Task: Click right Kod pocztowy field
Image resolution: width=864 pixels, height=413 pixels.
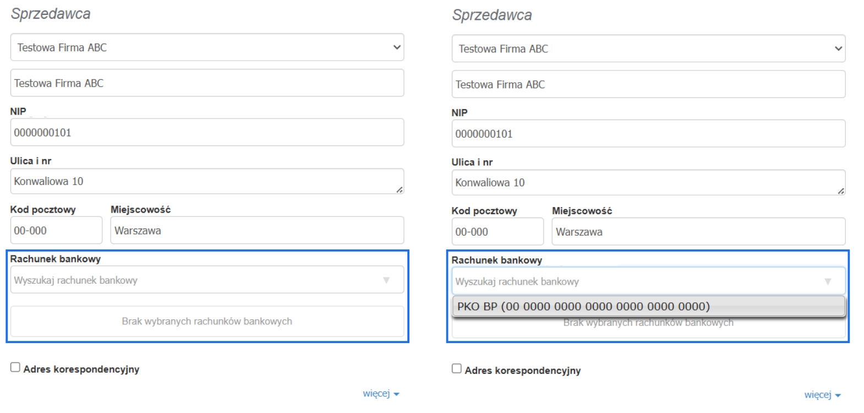Action: click(497, 232)
